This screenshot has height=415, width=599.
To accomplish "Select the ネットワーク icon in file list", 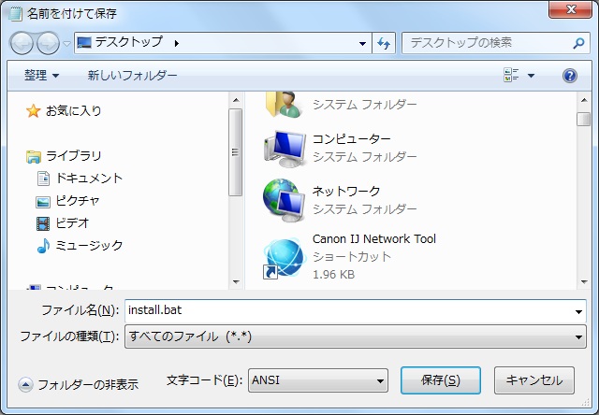I will pos(284,198).
